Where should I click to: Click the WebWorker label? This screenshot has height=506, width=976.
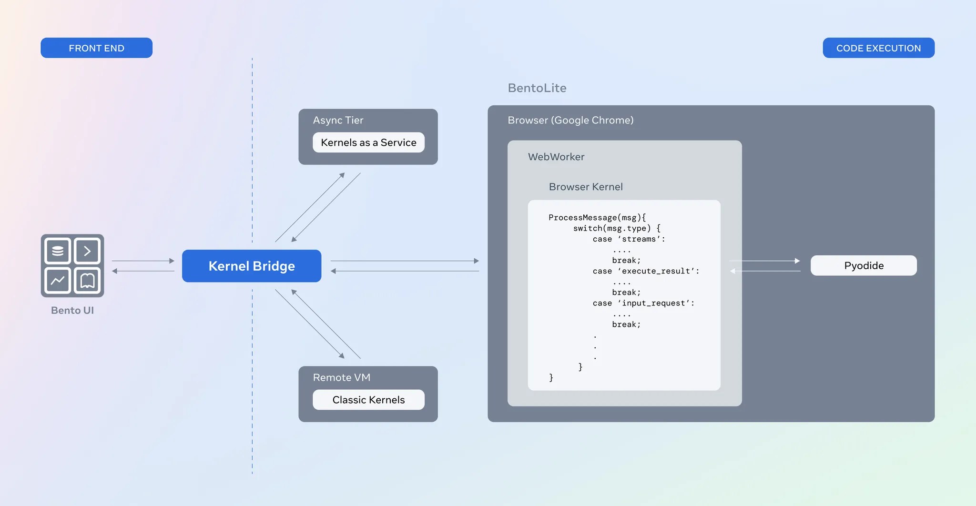(x=556, y=157)
